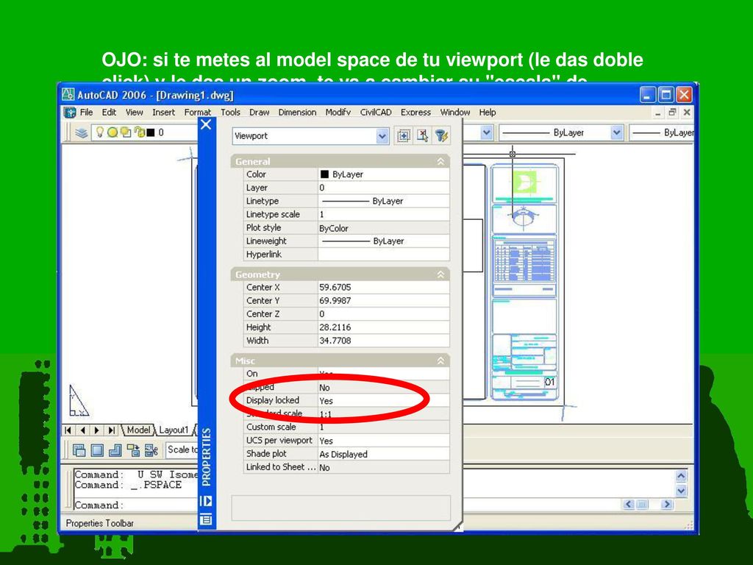The image size is (753, 565).
Task: Open the viewport Scale to fit dropdown
Action: (182, 449)
